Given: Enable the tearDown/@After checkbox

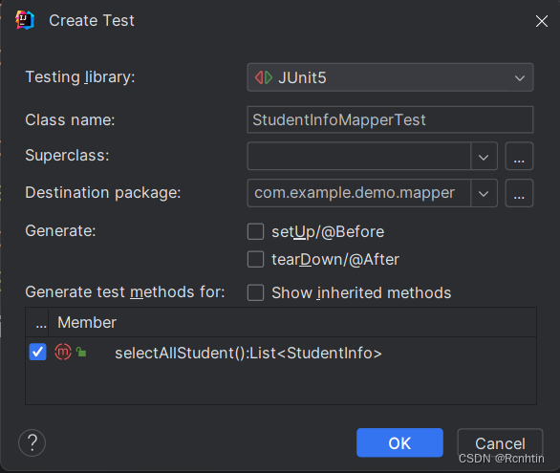Looking at the screenshot, I should pyautogui.click(x=256, y=260).
